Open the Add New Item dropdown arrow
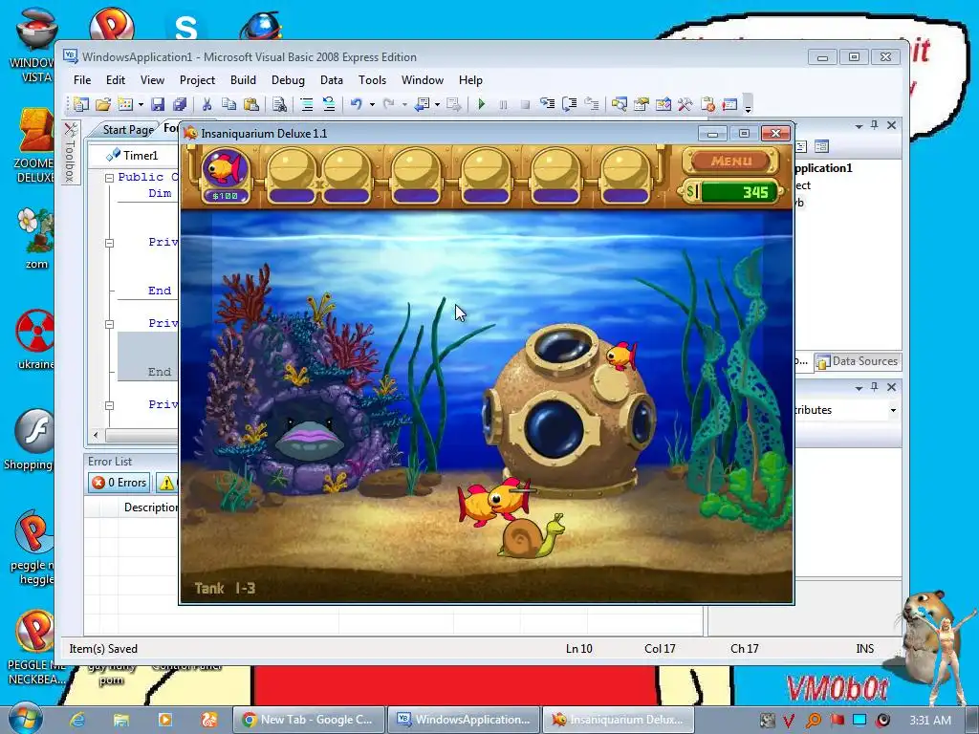The image size is (979, 734). 141,104
